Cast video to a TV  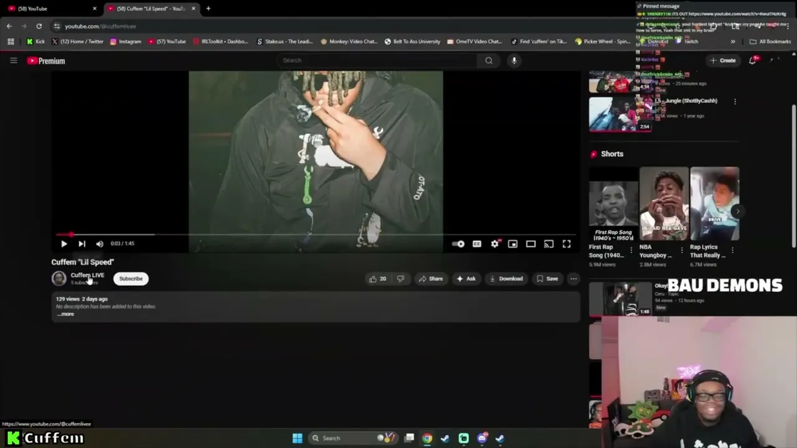[549, 244]
